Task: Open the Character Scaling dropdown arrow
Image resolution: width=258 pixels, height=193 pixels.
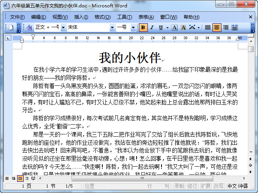Action: (198, 28)
